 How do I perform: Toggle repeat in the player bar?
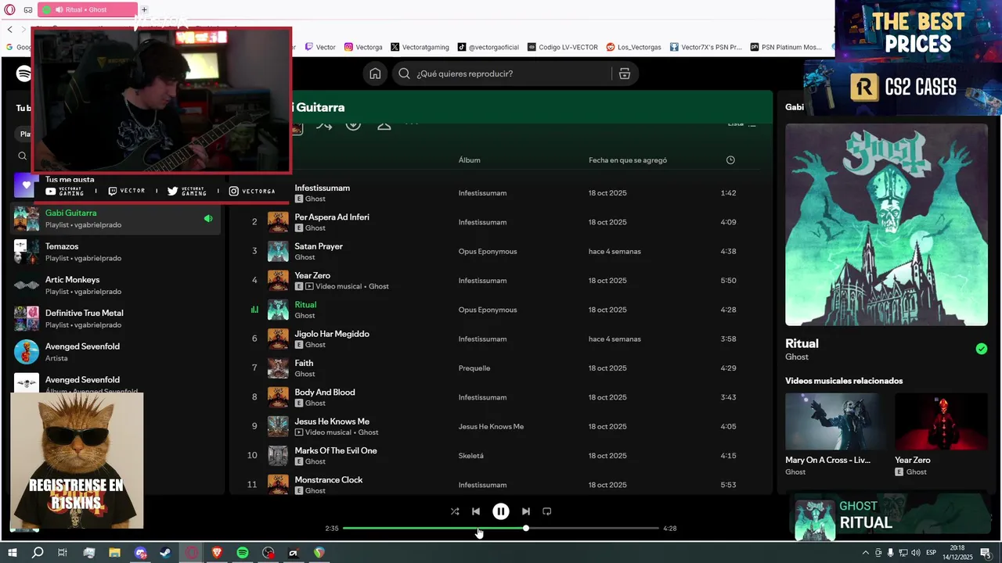pyautogui.click(x=547, y=511)
